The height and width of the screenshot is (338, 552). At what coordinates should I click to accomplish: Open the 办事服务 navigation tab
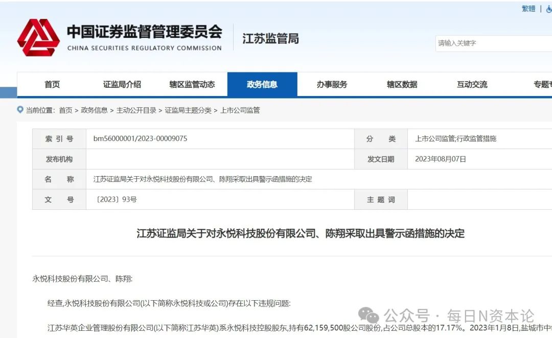[x=332, y=84]
